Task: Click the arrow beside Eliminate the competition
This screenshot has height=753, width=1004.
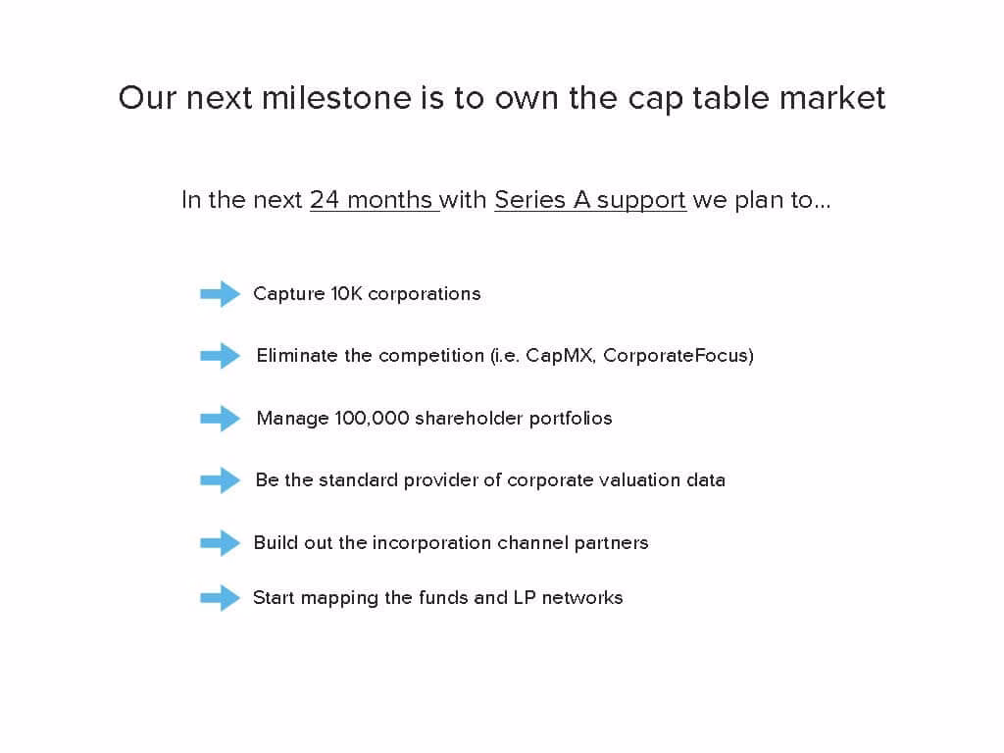Action: click(220, 355)
